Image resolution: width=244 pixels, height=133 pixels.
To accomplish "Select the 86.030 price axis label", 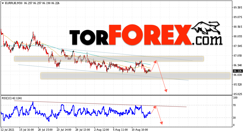I will pos(238,75).
